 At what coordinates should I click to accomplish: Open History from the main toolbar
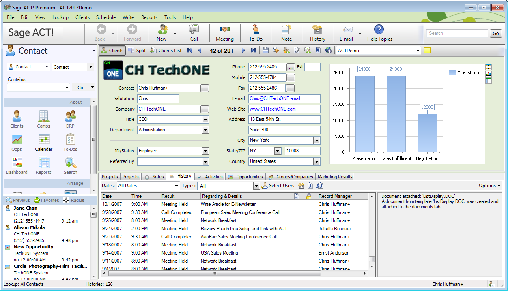coord(317,33)
